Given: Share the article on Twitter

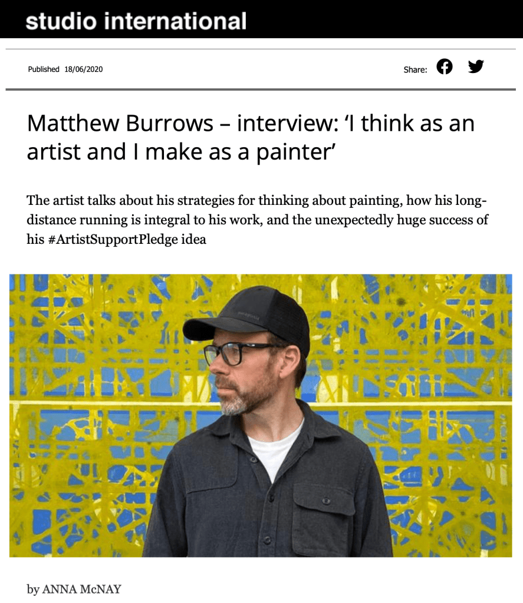Looking at the screenshot, I should click(476, 67).
